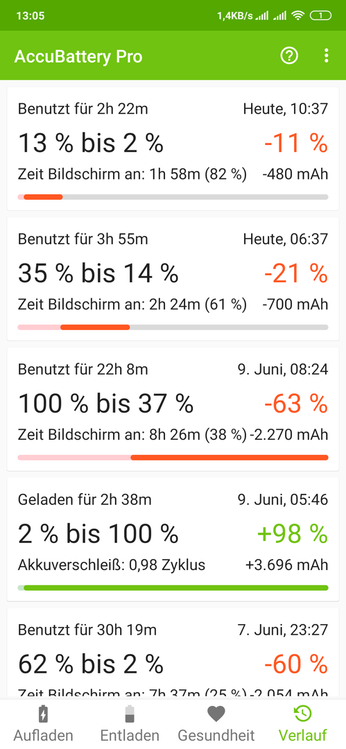Open the 2 % bis 100 % charging entry

click(173, 540)
